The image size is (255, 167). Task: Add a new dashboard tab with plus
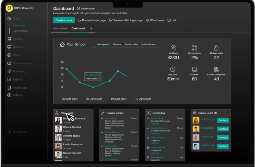click(91, 28)
